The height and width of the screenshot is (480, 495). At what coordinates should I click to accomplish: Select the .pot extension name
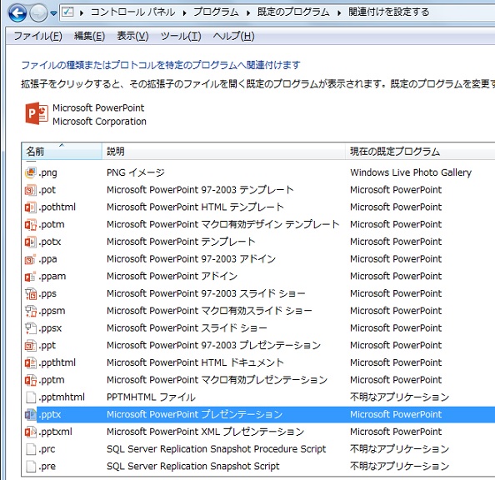click(x=47, y=190)
